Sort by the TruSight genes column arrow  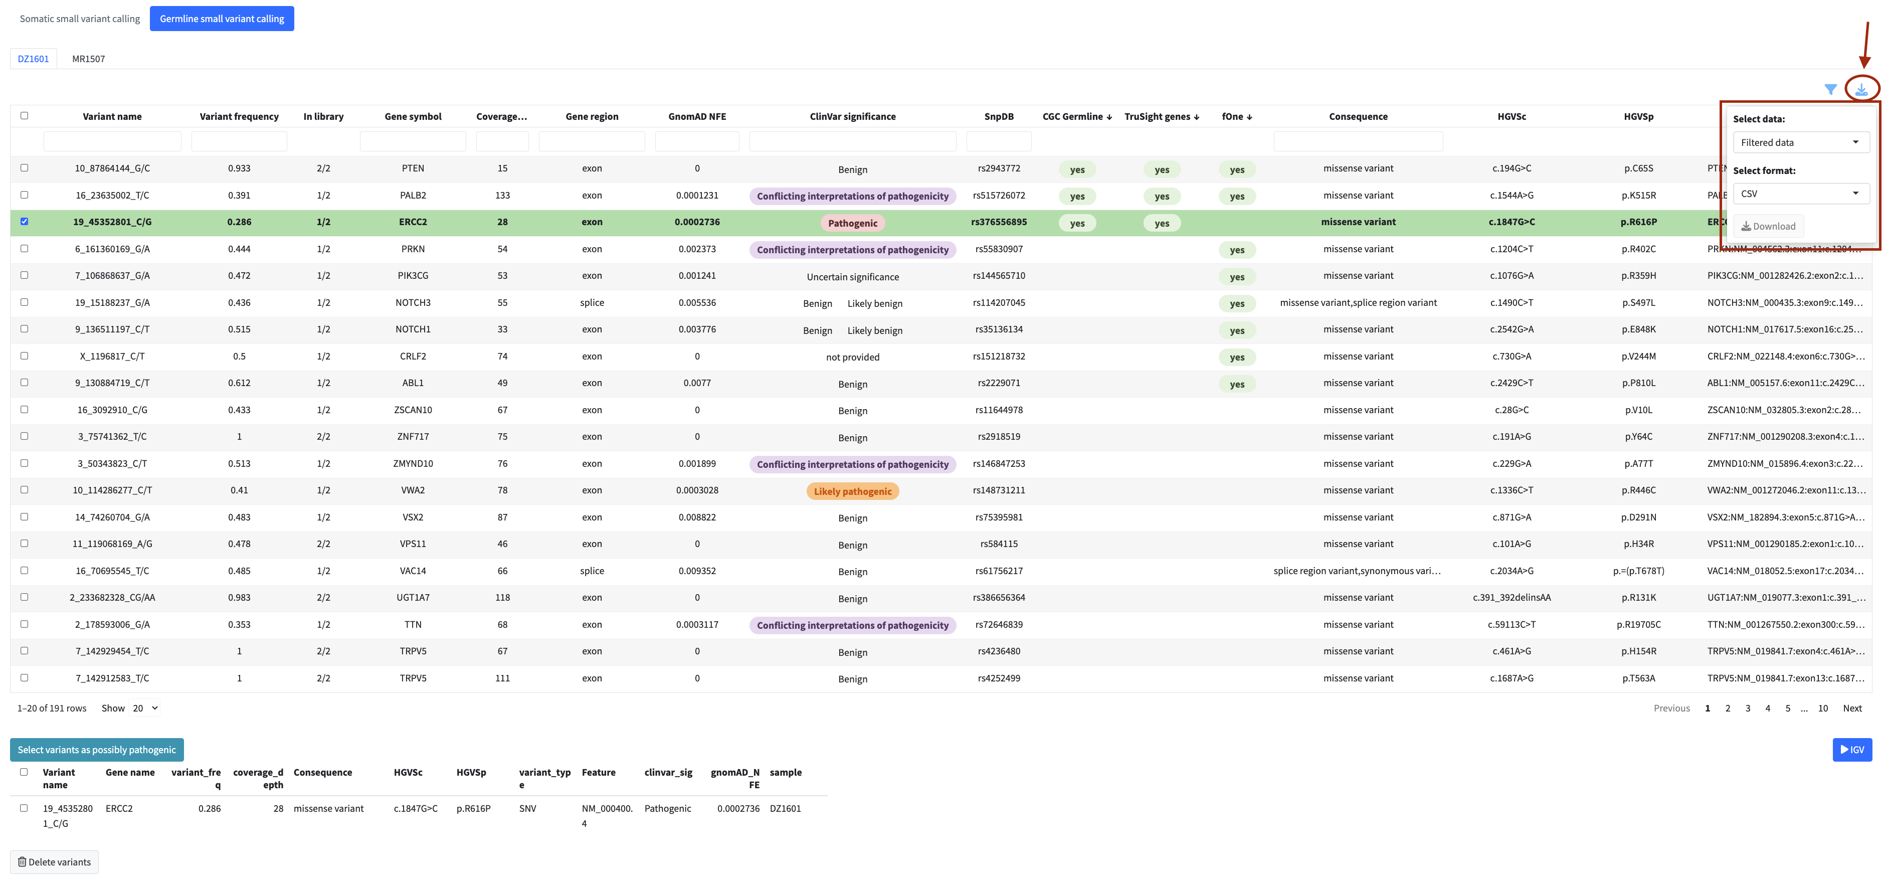click(1197, 117)
